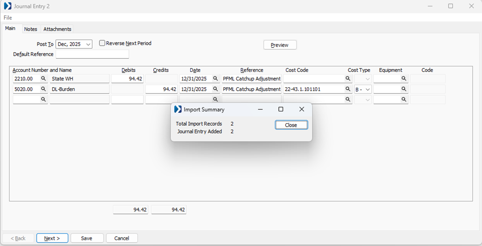This screenshot has height=246, width=482.
Task: Click equipment lookup icon on DL-Burden row
Action: (404, 89)
